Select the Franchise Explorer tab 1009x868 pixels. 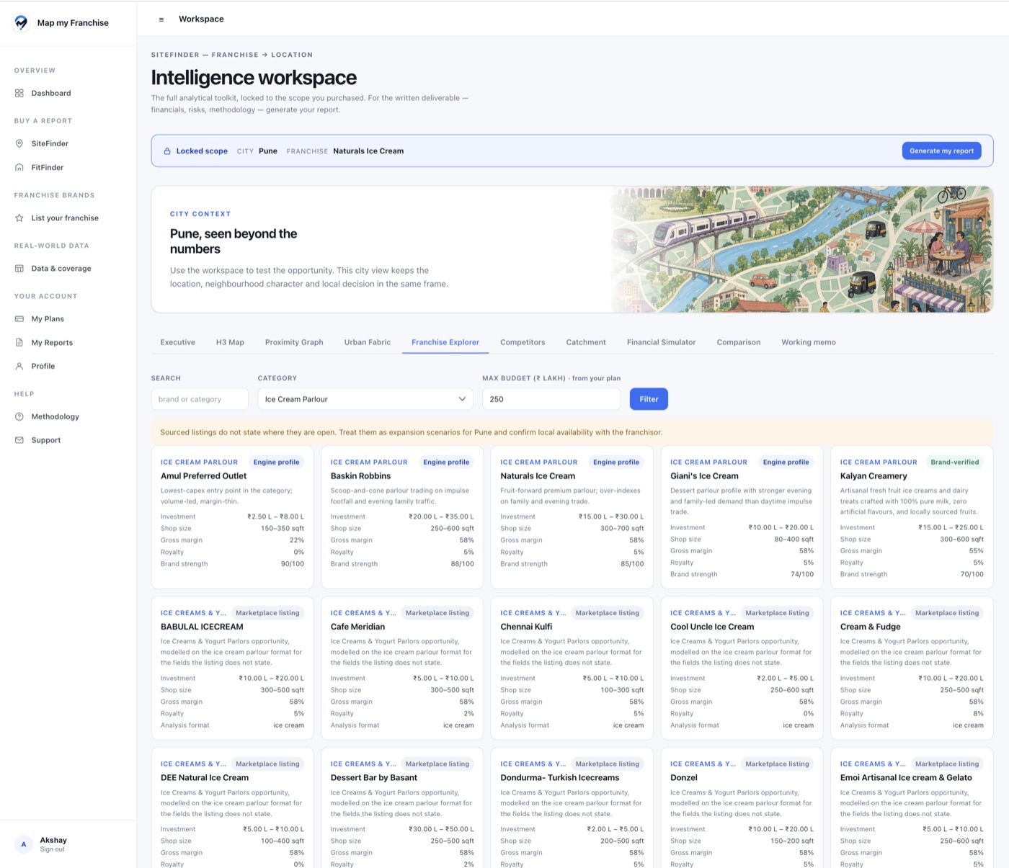[445, 342]
